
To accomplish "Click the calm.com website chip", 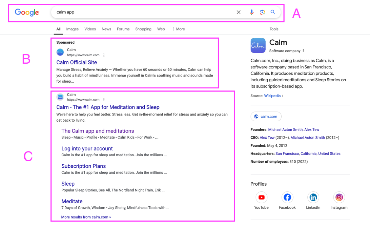I will point(266,117).
